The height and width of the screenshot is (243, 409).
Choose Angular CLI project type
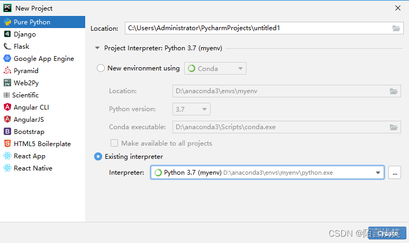(x=42, y=107)
